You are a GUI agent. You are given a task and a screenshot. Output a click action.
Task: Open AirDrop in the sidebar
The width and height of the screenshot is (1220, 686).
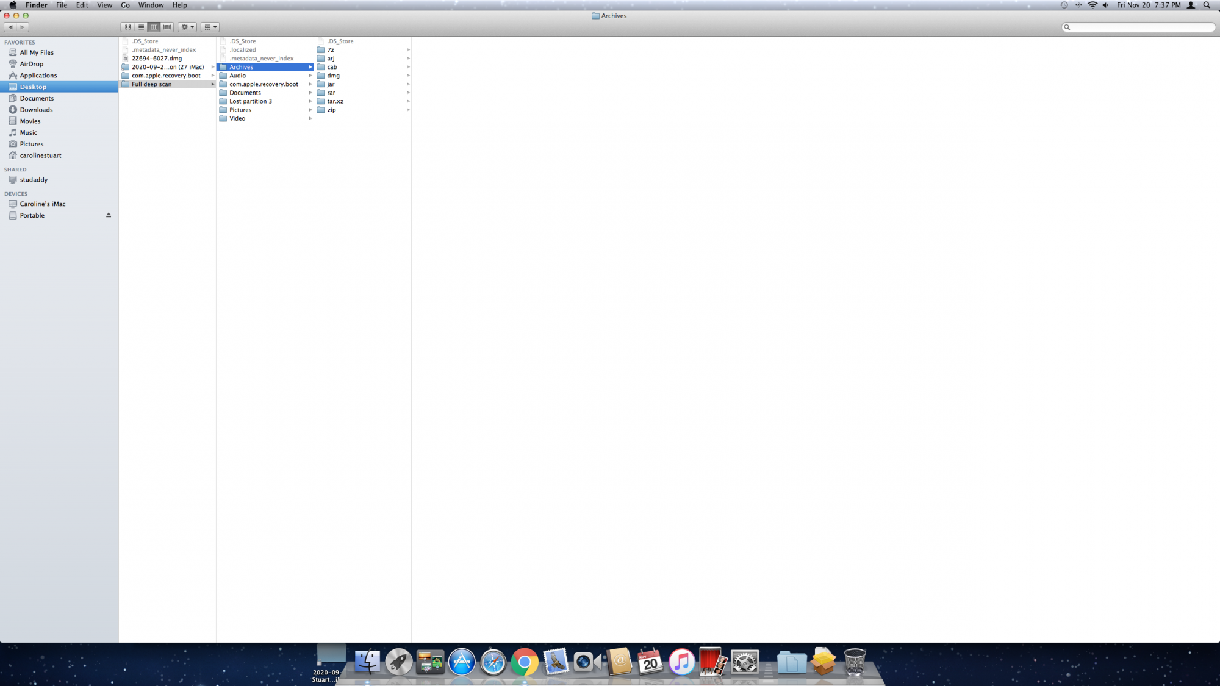[x=31, y=64]
